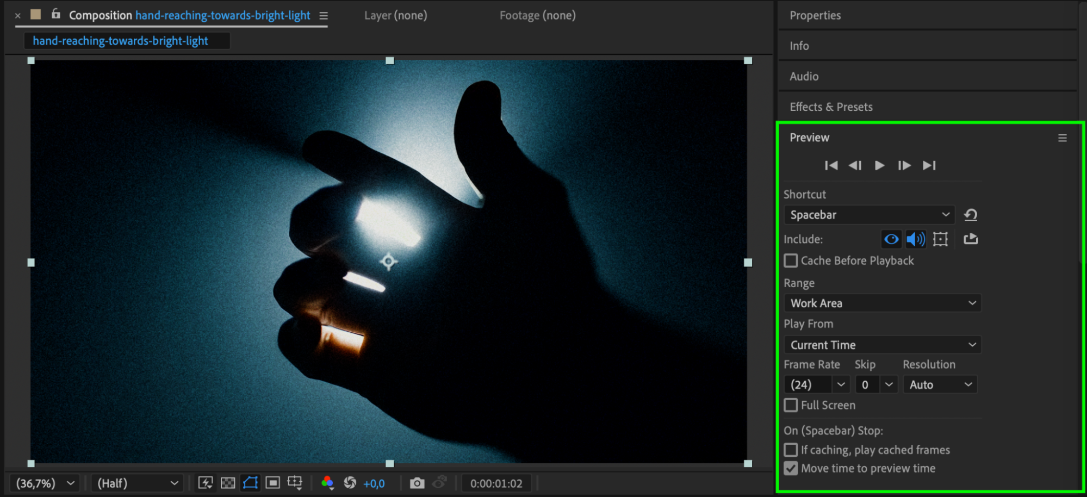Click the reset exposure icon

click(350, 483)
